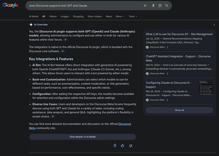The height and width of the screenshot is (156, 219).
Task: Open the Videos tab
Action: click(x=53, y=16)
